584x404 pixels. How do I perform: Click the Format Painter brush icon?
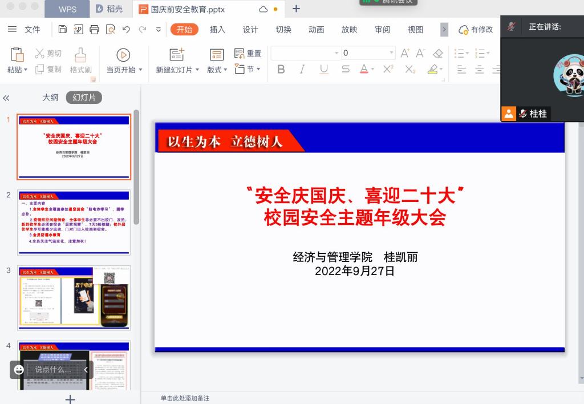pyautogui.click(x=80, y=55)
